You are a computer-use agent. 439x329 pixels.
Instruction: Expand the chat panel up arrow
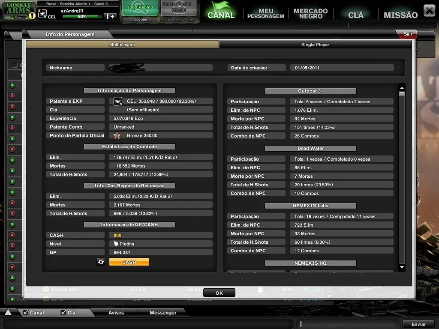pos(8,312)
